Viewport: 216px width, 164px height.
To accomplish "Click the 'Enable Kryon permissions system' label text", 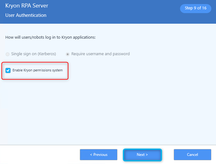I will (x=38, y=70).
